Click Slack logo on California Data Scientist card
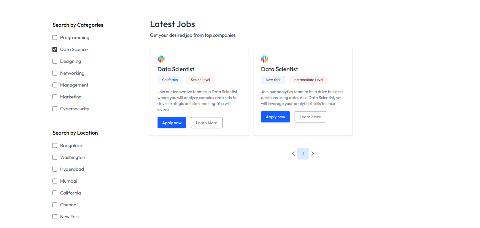This screenshot has height=228, width=480. pos(161,59)
